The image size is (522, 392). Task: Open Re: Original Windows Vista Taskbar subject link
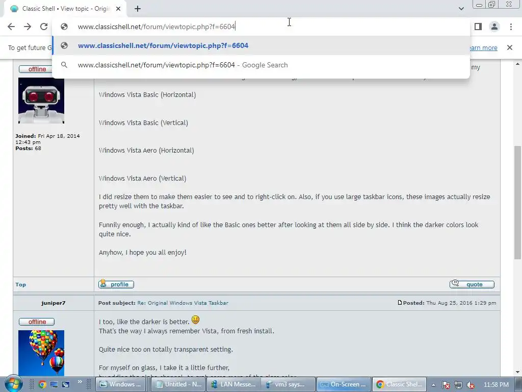(183, 303)
